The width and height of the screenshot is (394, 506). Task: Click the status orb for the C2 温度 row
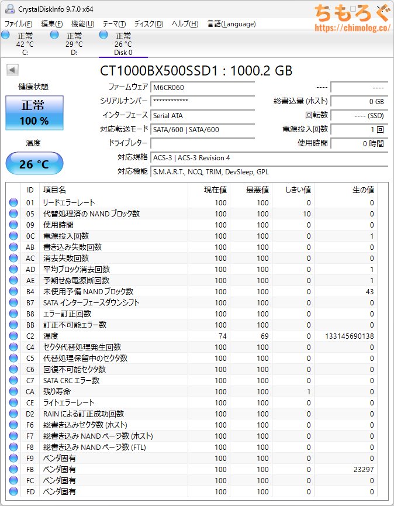tap(13, 336)
